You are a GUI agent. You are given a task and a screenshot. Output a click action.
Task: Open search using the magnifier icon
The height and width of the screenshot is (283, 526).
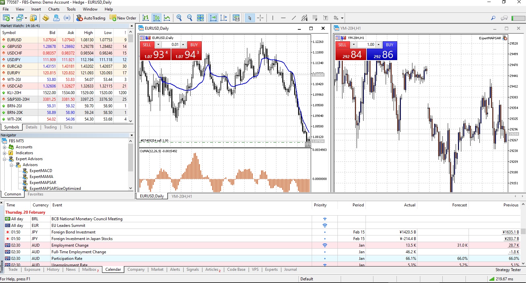[493, 18]
